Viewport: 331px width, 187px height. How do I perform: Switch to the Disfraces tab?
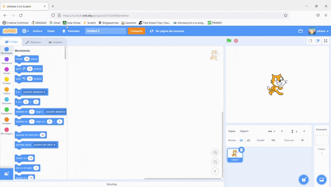click(x=33, y=42)
